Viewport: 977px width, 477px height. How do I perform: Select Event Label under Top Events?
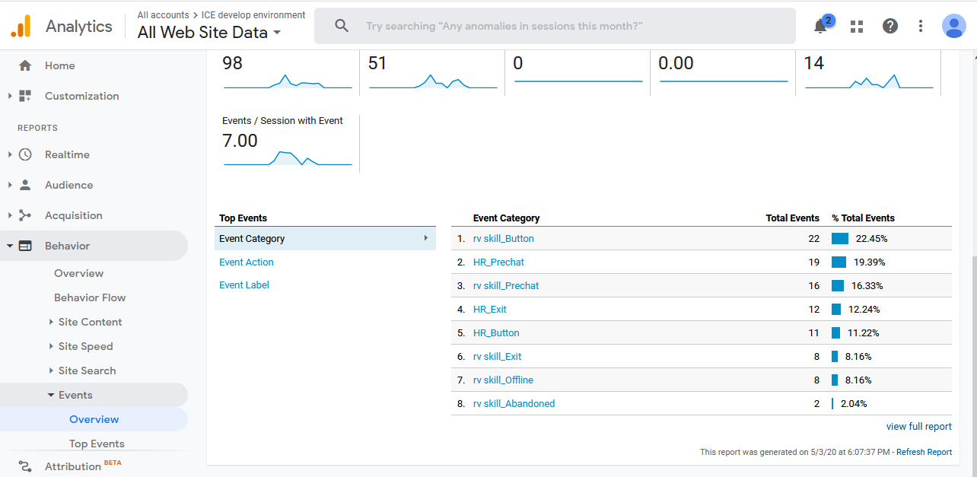click(244, 285)
